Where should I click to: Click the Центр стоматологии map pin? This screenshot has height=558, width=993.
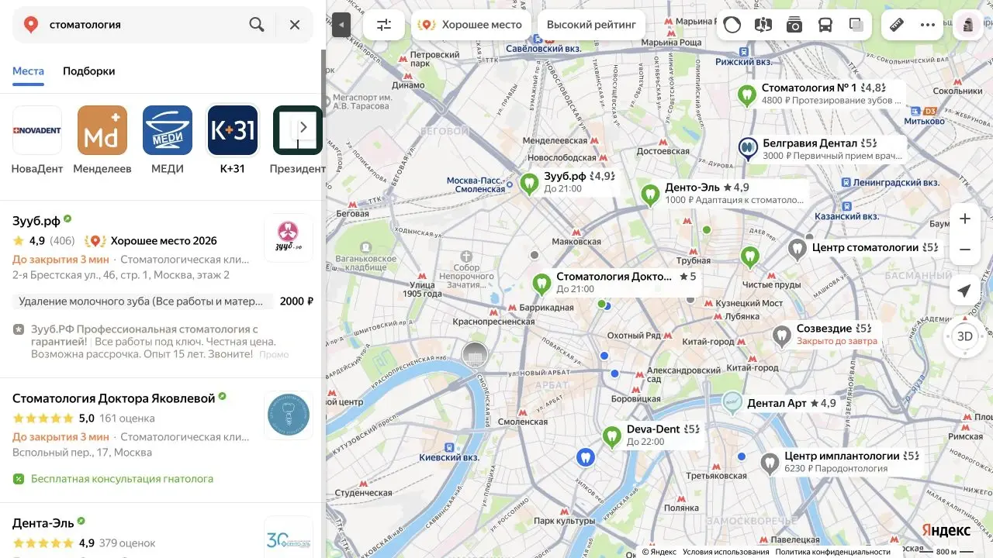point(797,250)
